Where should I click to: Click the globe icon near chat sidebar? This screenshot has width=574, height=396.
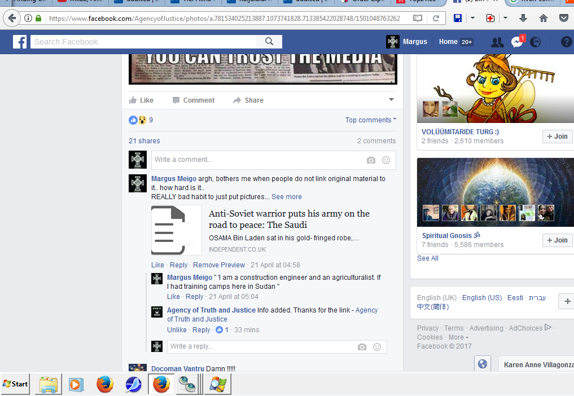[483, 364]
